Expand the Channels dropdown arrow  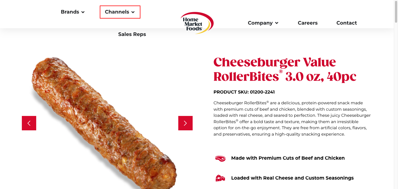point(133,12)
